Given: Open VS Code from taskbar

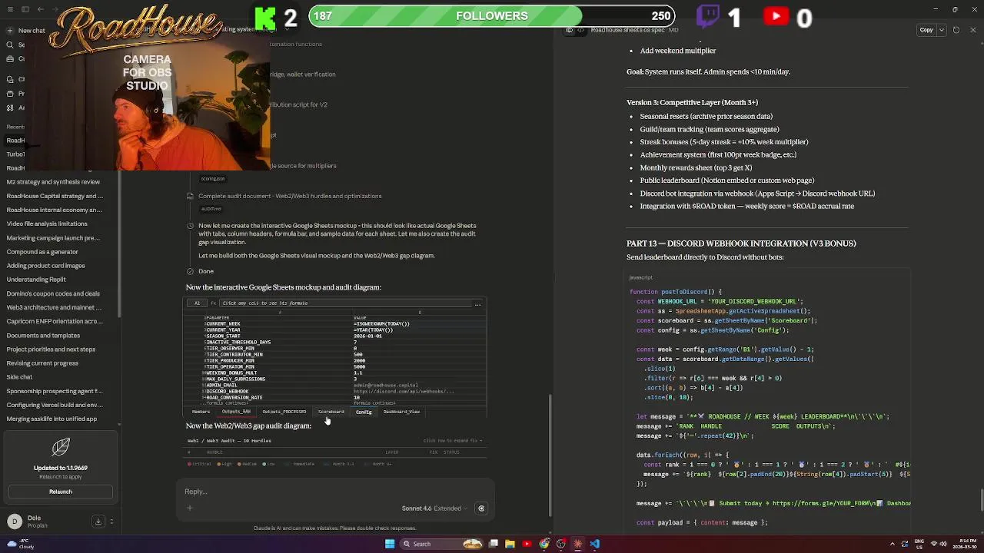Looking at the screenshot, I should 595,544.
